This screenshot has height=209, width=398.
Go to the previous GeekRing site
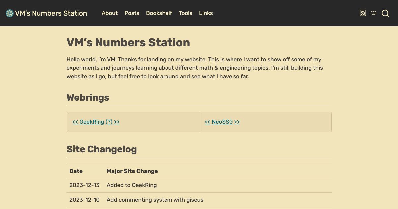point(75,122)
